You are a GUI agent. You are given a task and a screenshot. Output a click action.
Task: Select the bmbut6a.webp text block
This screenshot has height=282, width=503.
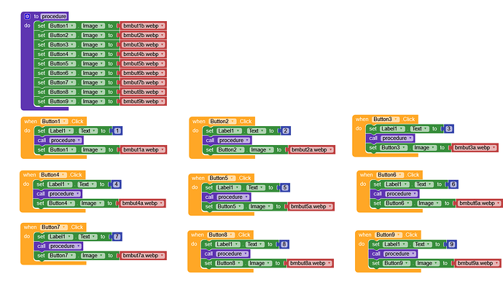pyautogui.click(x=479, y=203)
